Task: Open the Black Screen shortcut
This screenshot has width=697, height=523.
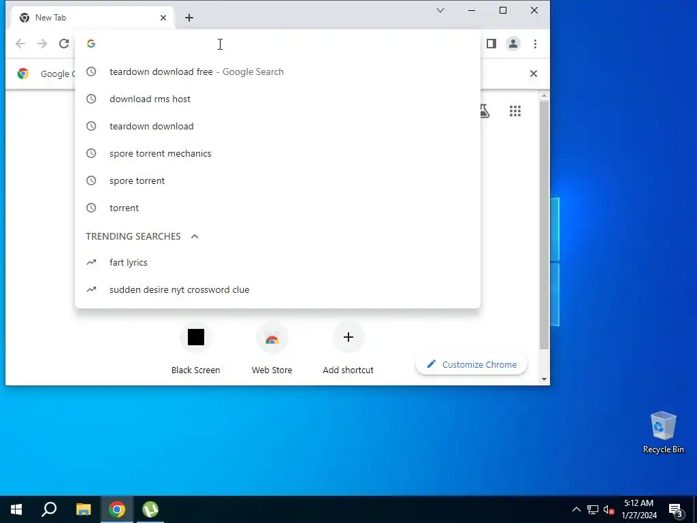Action: point(195,349)
